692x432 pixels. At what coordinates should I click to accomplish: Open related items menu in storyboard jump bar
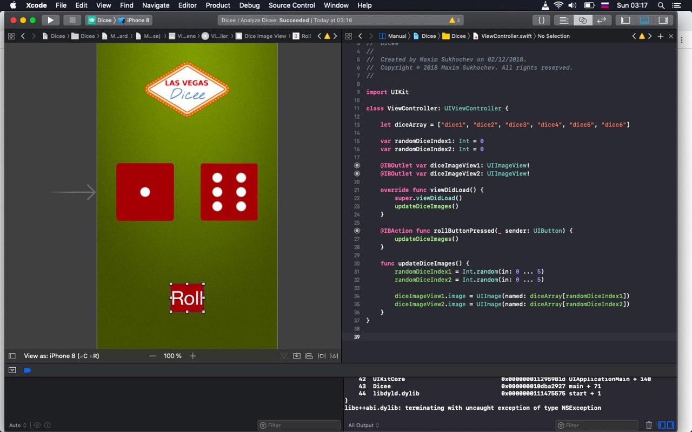(11, 36)
